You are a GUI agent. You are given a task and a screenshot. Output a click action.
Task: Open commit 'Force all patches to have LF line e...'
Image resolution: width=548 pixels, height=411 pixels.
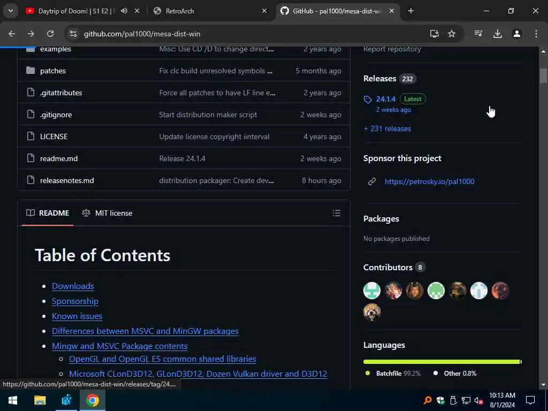(217, 93)
